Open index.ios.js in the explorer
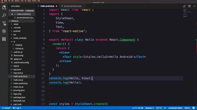This screenshot has height=110, width=197. [18, 87]
